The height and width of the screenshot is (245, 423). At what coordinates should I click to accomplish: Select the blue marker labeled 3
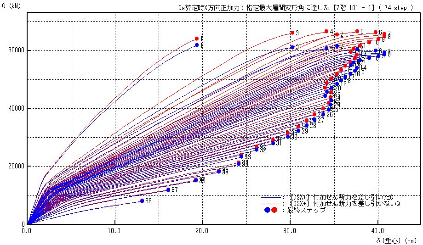(x=292, y=47)
